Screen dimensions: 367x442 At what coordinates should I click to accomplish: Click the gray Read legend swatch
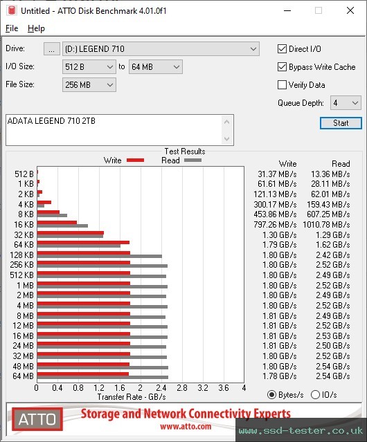(193, 160)
